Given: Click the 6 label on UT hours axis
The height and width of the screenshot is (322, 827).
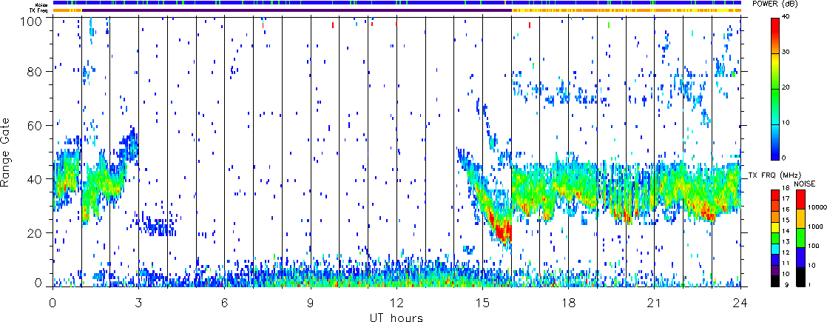Looking at the screenshot, I should point(225,303).
